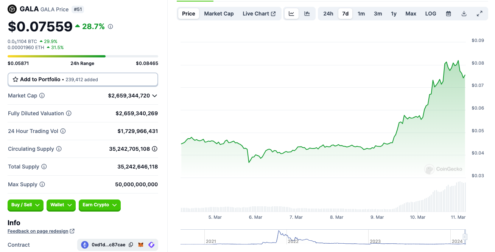Switch to the Market Cap tab
This screenshot has width=495, height=252.
point(219,14)
